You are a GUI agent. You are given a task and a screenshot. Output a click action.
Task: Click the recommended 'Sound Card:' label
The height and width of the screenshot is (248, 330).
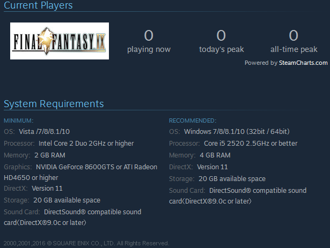pos(187,190)
